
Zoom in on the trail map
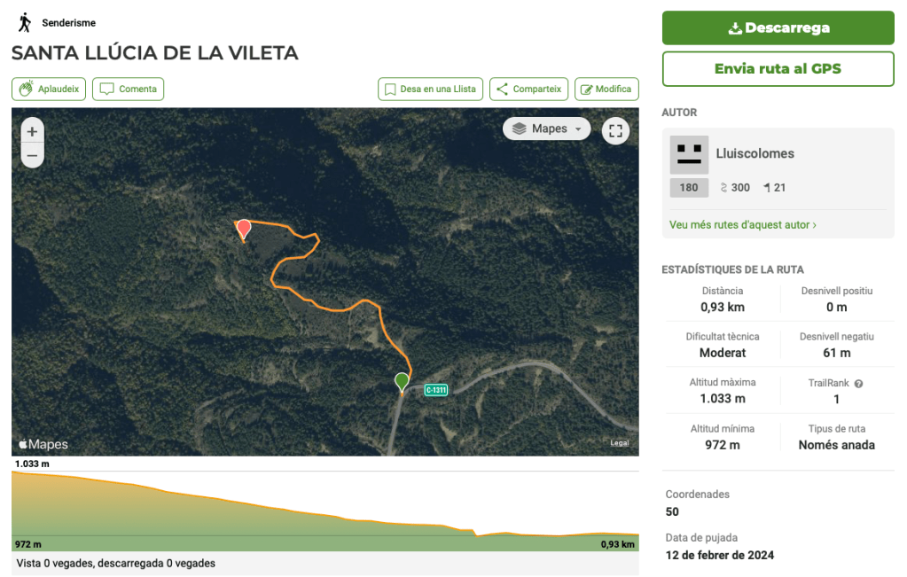pyautogui.click(x=32, y=131)
